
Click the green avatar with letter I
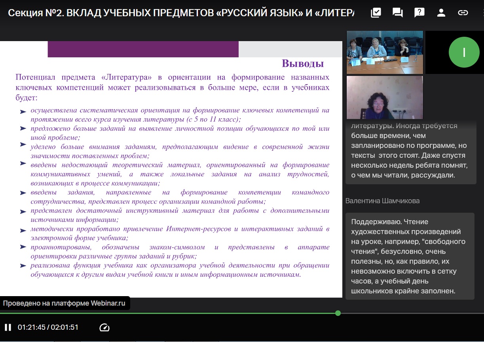click(464, 52)
